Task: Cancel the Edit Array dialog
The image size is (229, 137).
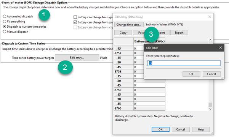Action: 181,129
